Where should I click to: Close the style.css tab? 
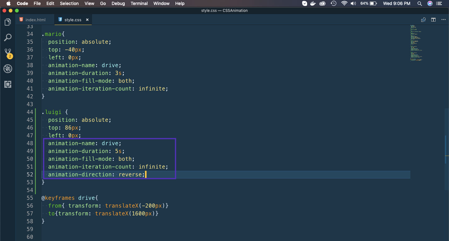click(x=87, y=20)
